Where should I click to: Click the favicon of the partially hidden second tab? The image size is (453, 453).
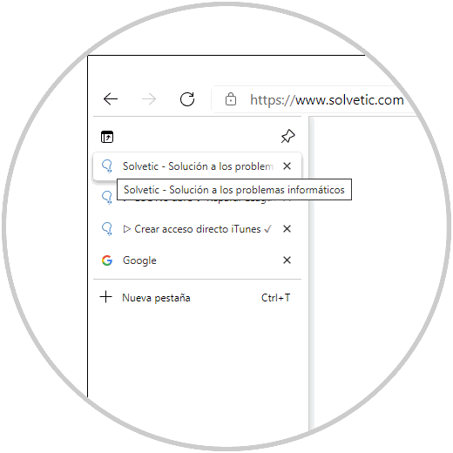pos(107,198)
